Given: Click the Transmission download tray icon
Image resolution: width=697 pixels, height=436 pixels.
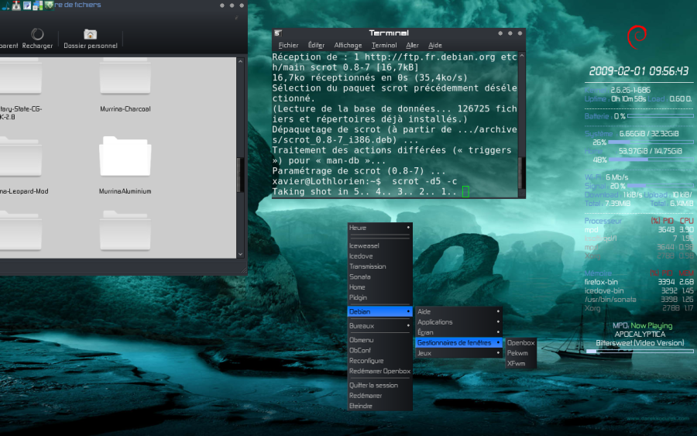Looking at the screenshot, I should (16, 5).
